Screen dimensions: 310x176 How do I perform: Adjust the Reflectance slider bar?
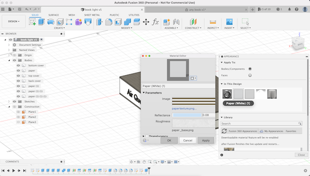click(187, 115)
